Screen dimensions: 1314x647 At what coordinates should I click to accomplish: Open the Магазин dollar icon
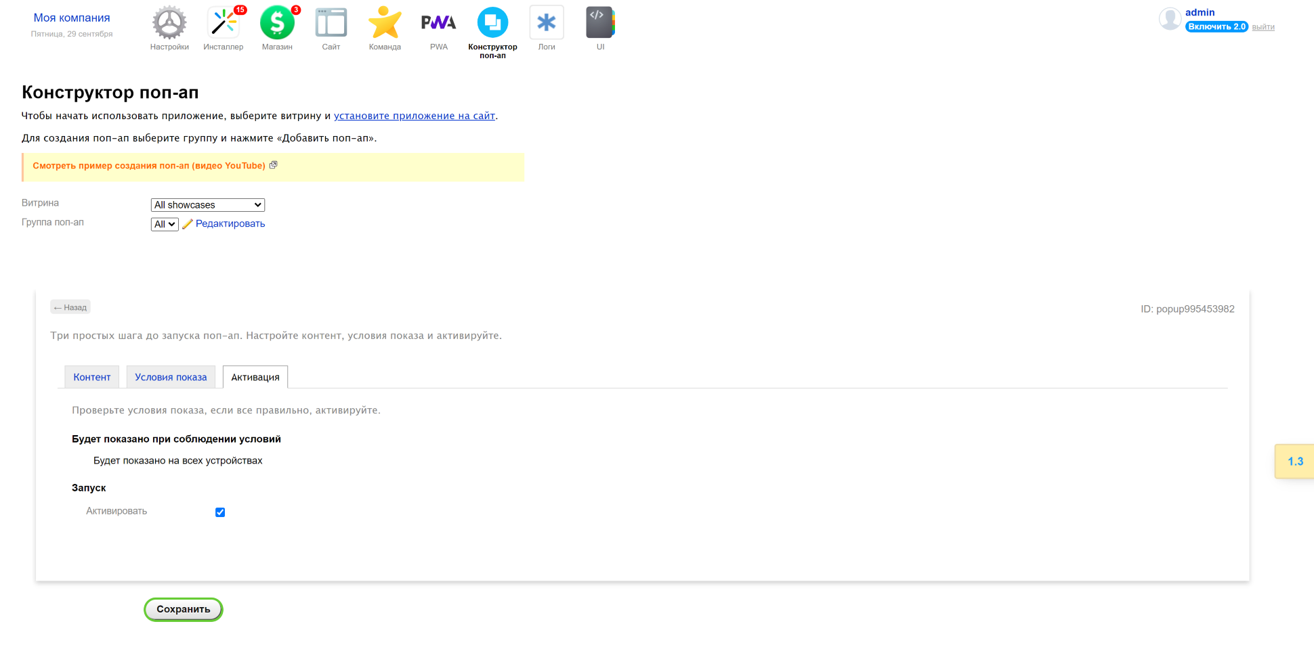(277, 23)
